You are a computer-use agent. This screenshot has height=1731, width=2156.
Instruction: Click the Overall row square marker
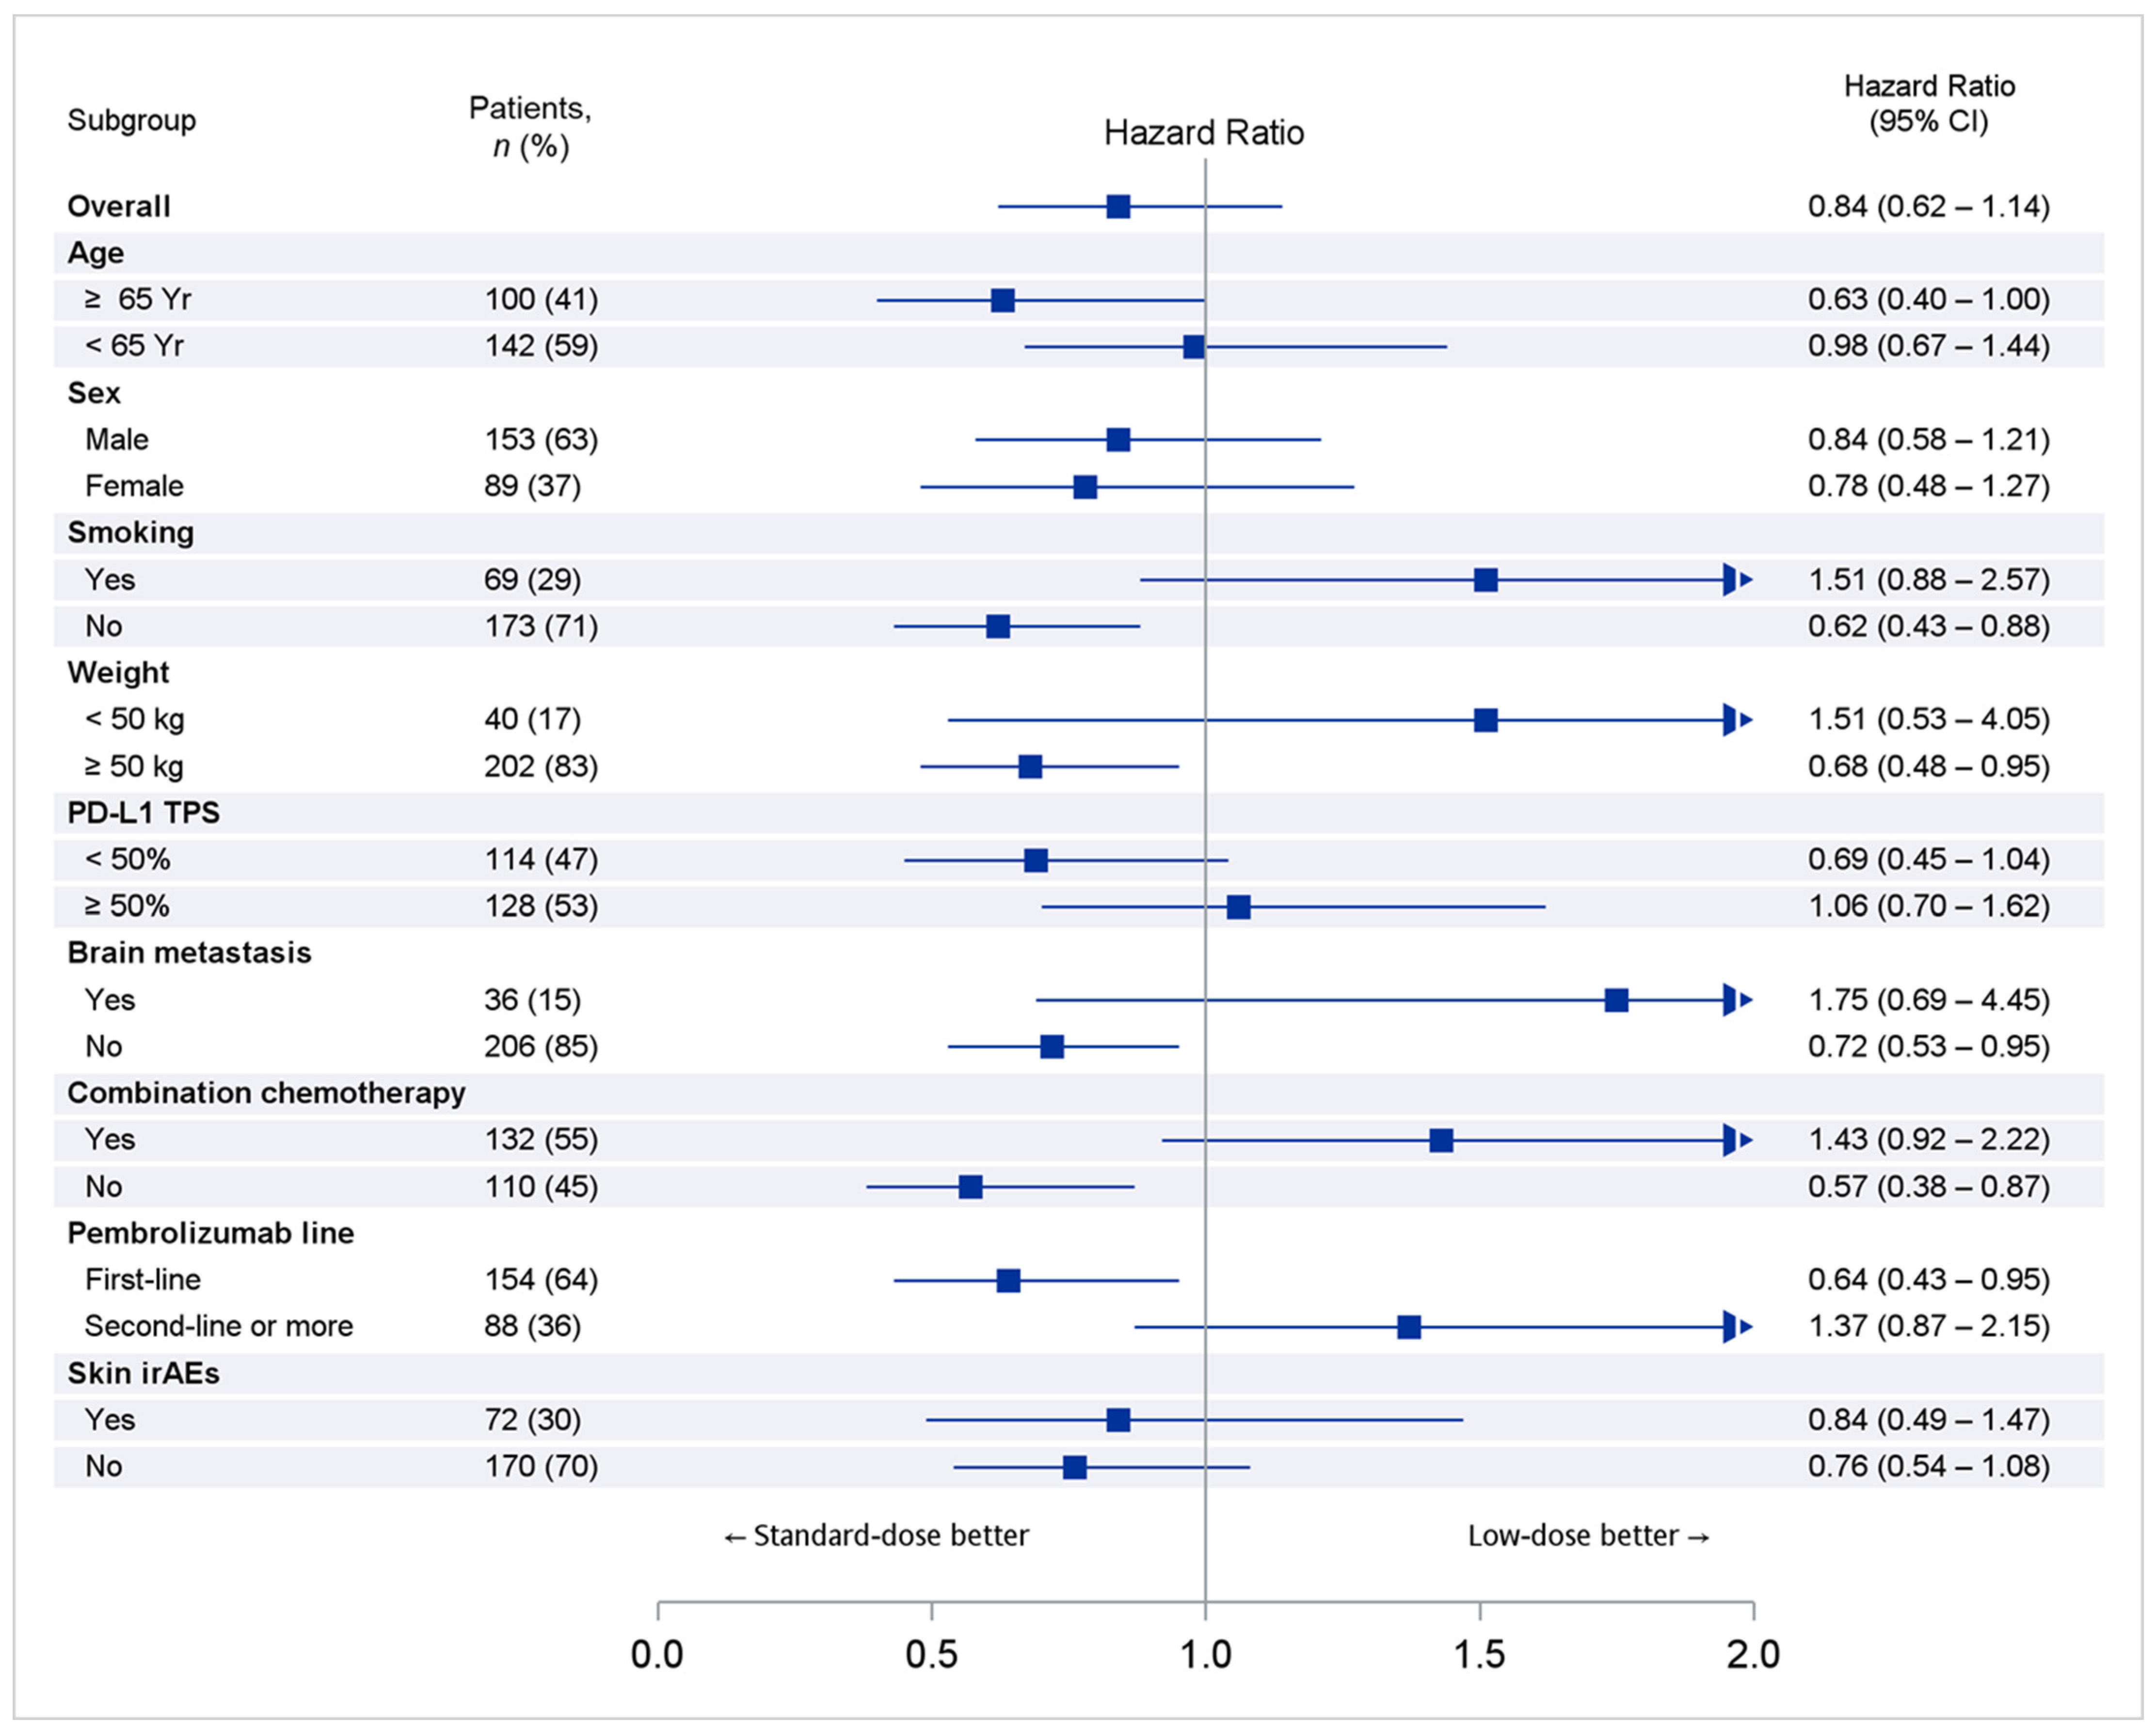(x=1118, y=207)
